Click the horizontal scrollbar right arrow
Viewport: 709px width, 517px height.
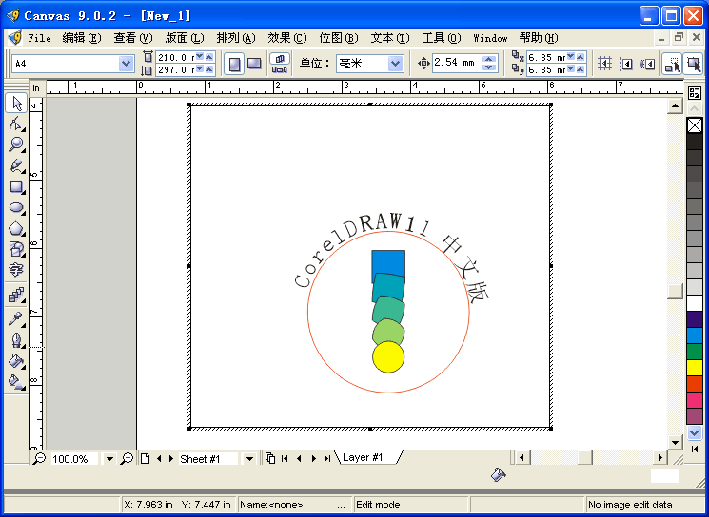tap(660, 458)
